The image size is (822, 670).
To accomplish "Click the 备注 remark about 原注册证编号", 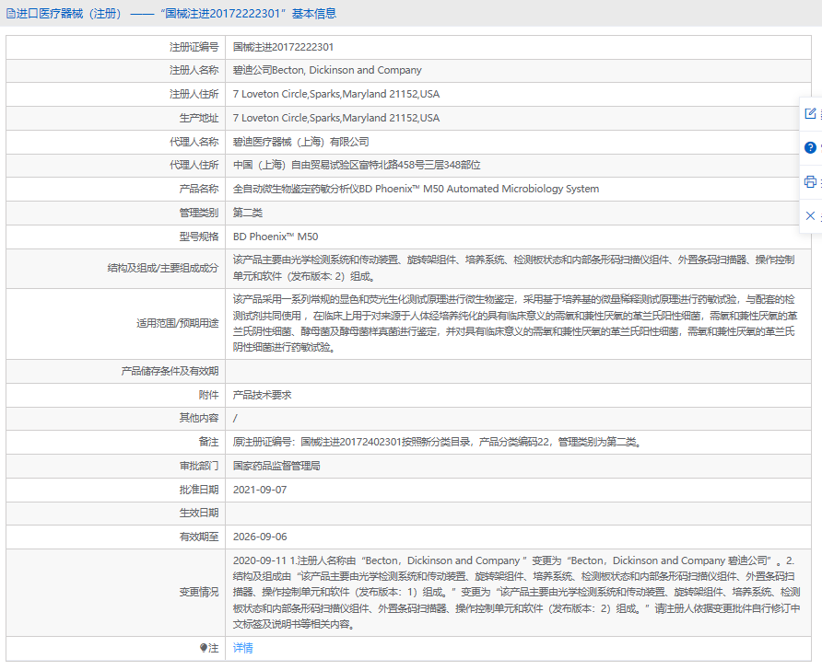I will (437, 443).
